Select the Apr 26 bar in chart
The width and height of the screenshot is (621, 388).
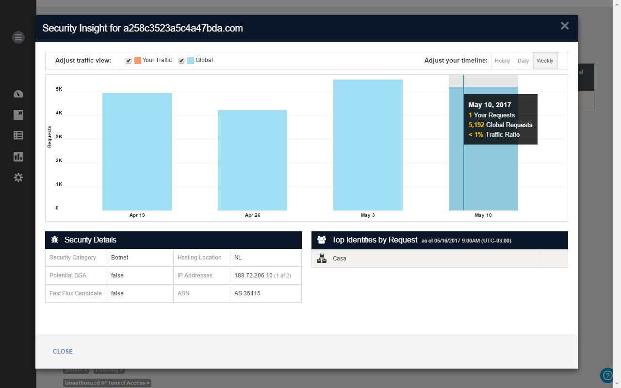click(252, 160)
